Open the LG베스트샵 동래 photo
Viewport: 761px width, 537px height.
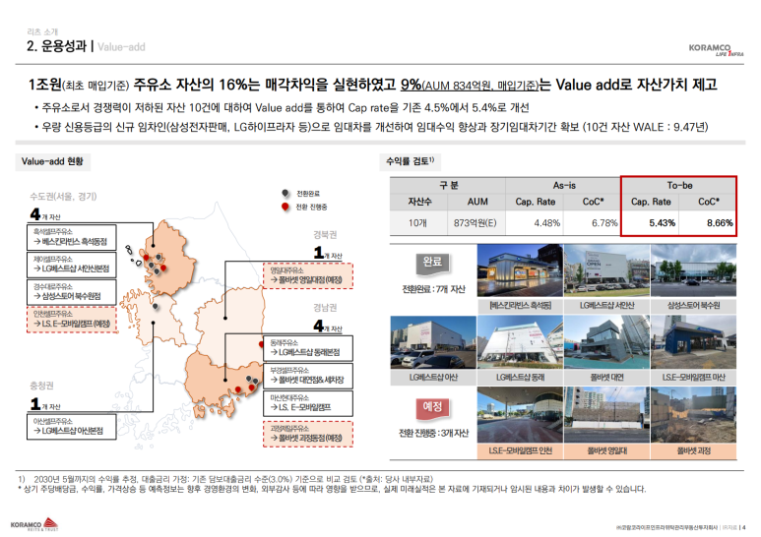coord(520,342)
